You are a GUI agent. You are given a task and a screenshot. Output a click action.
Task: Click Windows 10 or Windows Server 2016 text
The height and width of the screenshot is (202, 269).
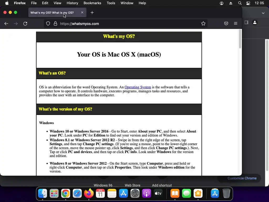point(79,131)
